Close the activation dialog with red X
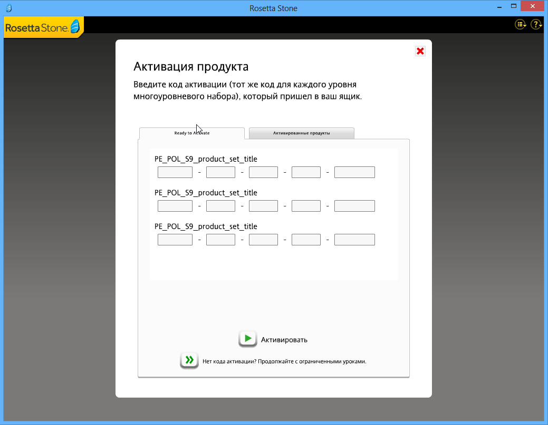 click(x=420, y=51)
